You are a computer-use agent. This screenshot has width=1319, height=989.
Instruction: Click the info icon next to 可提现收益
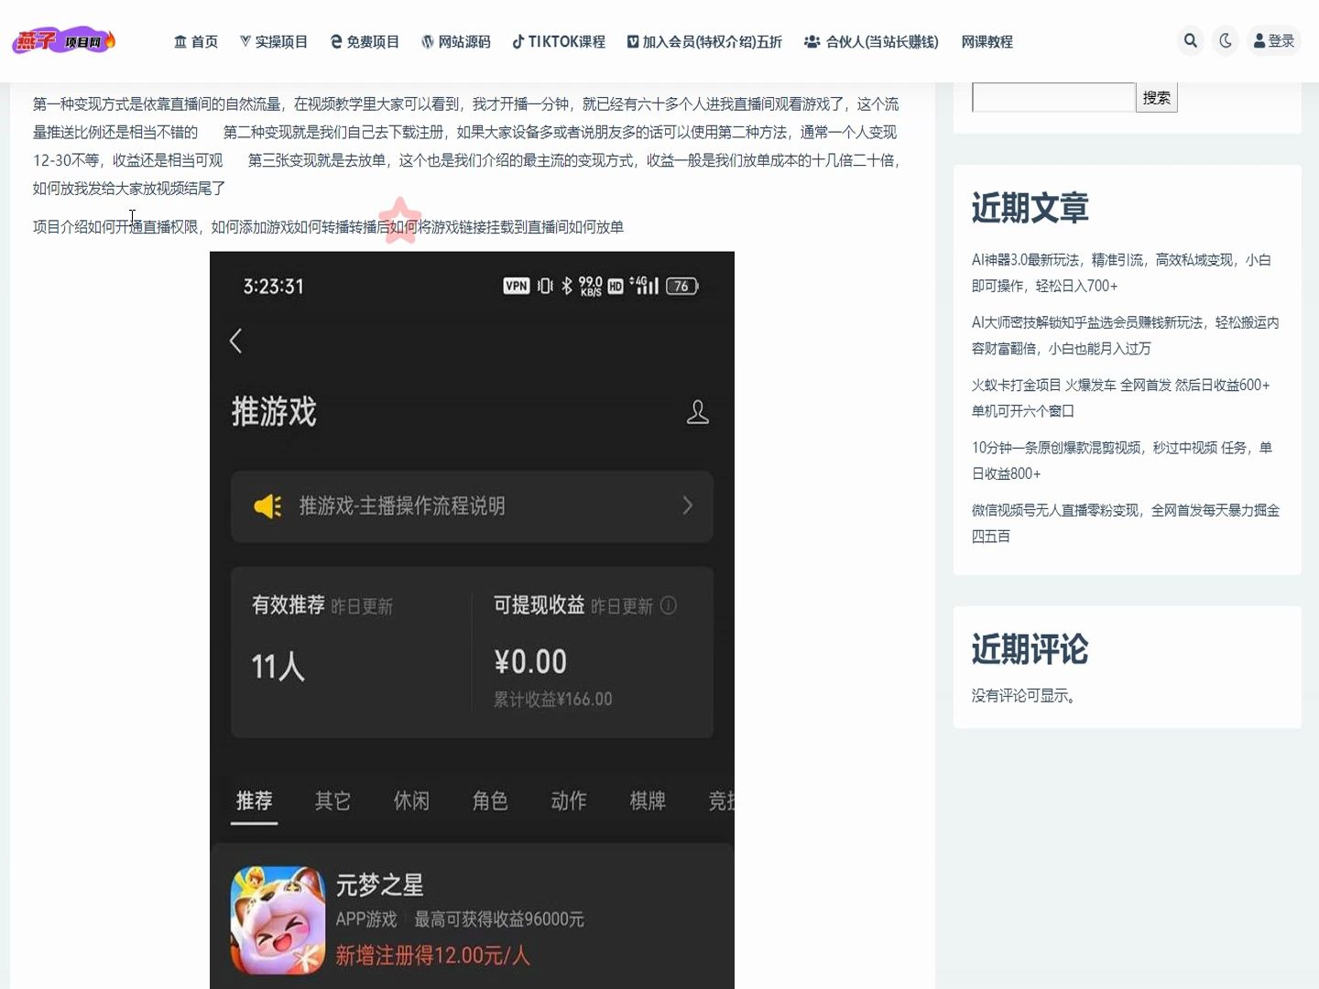[x=669, y=605]
